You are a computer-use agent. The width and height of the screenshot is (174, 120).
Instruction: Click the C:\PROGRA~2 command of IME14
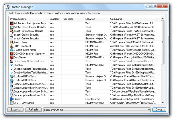[133, 103]
